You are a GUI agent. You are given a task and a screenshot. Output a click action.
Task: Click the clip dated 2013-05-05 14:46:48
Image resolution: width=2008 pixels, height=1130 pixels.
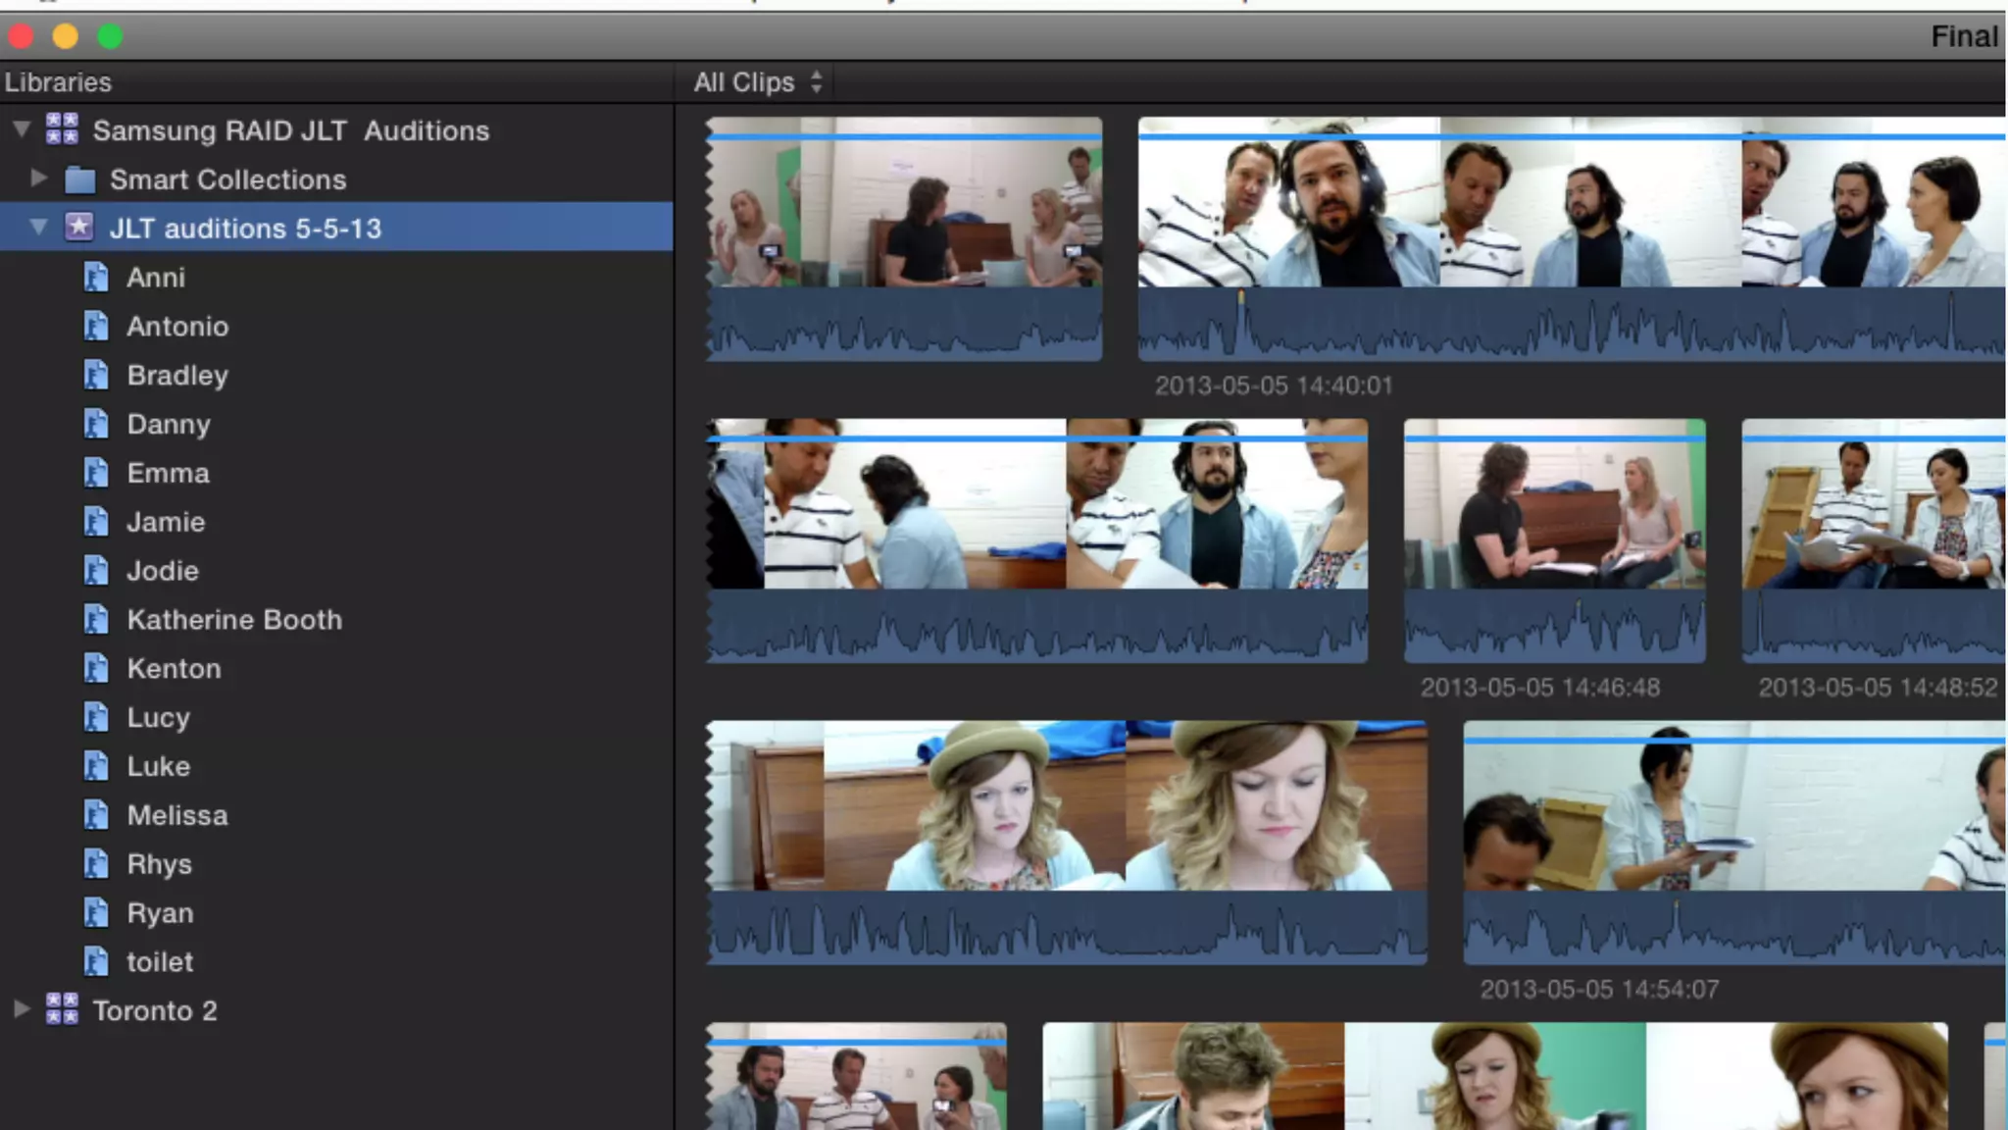coord(1554,510)
